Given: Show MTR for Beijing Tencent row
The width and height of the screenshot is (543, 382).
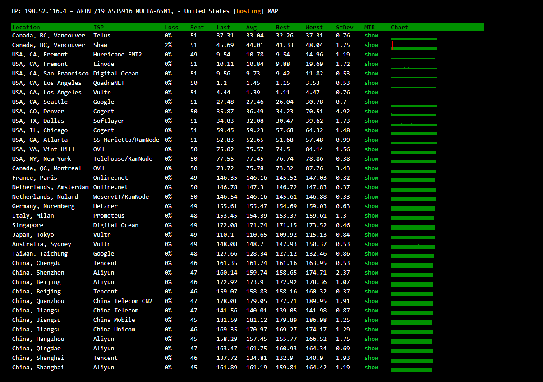Looking at the screenshot, I should click(x=371, y=291).
